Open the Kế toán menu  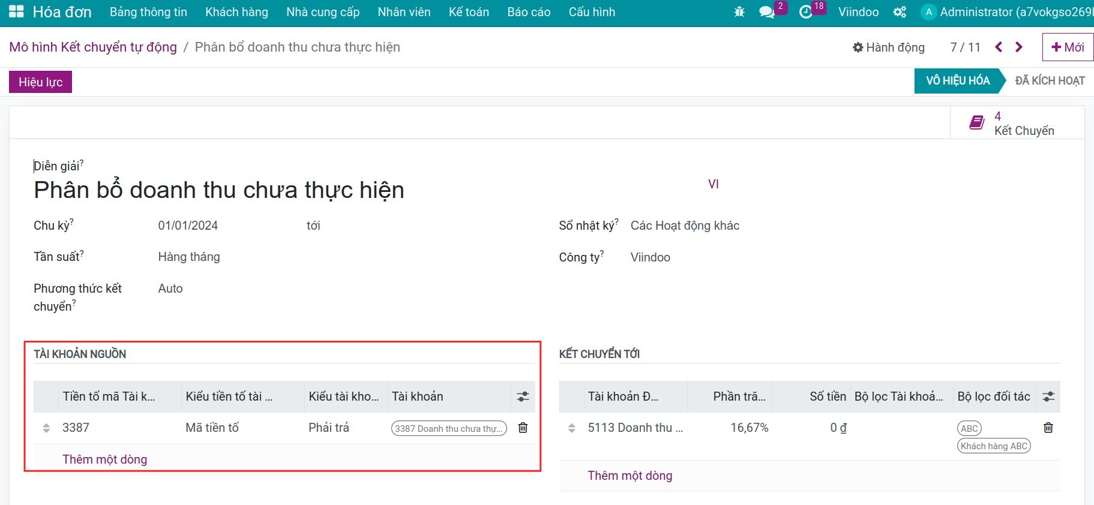click(469, 12)
